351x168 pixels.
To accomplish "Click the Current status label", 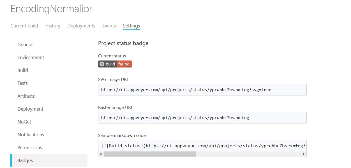I will pos(112,56).
